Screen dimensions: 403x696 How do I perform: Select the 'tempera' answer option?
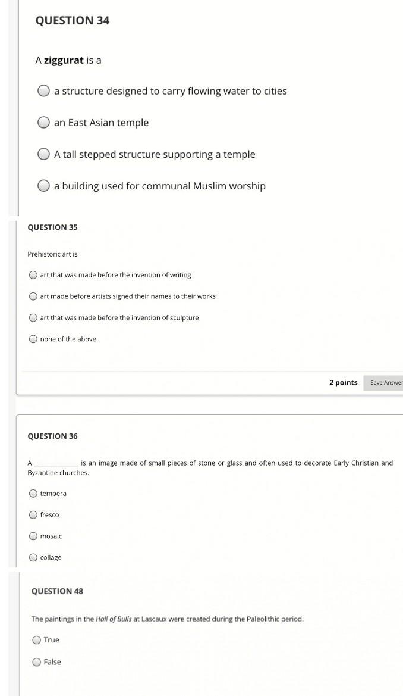click(x=33, y=494)
